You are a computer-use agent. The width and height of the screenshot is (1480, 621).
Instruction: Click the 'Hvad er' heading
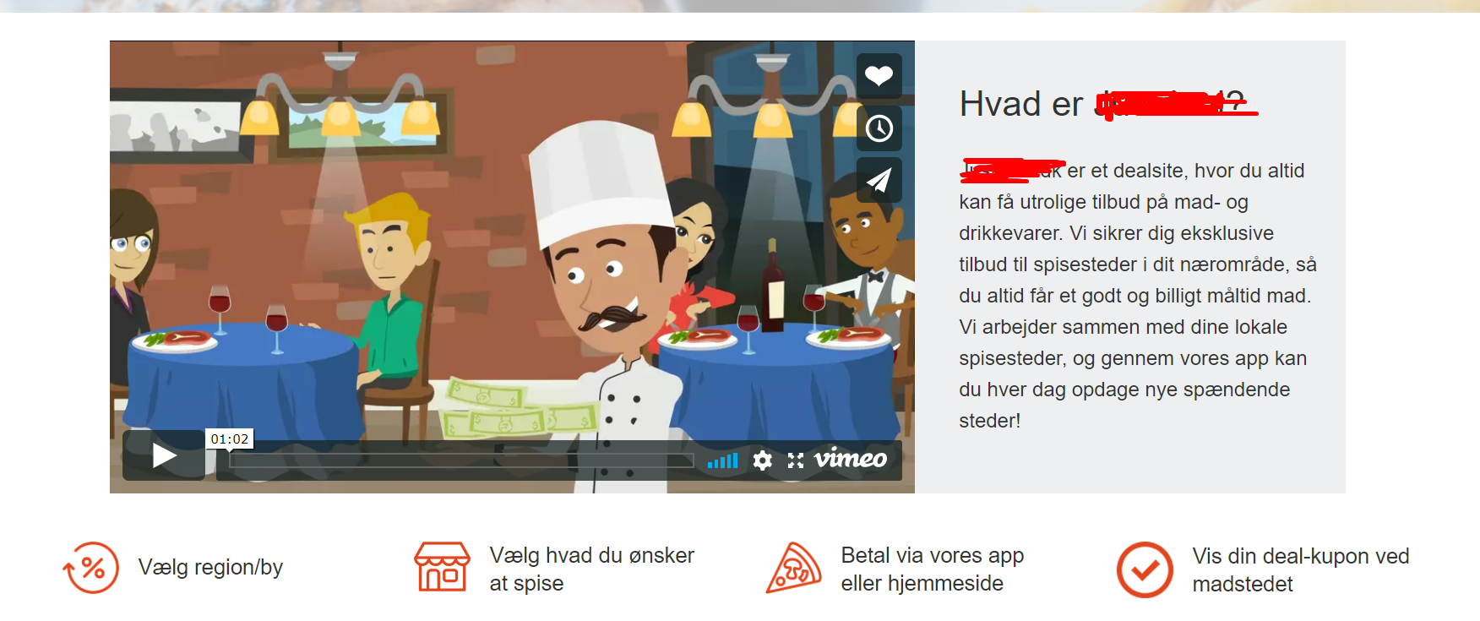(1020, 104)
